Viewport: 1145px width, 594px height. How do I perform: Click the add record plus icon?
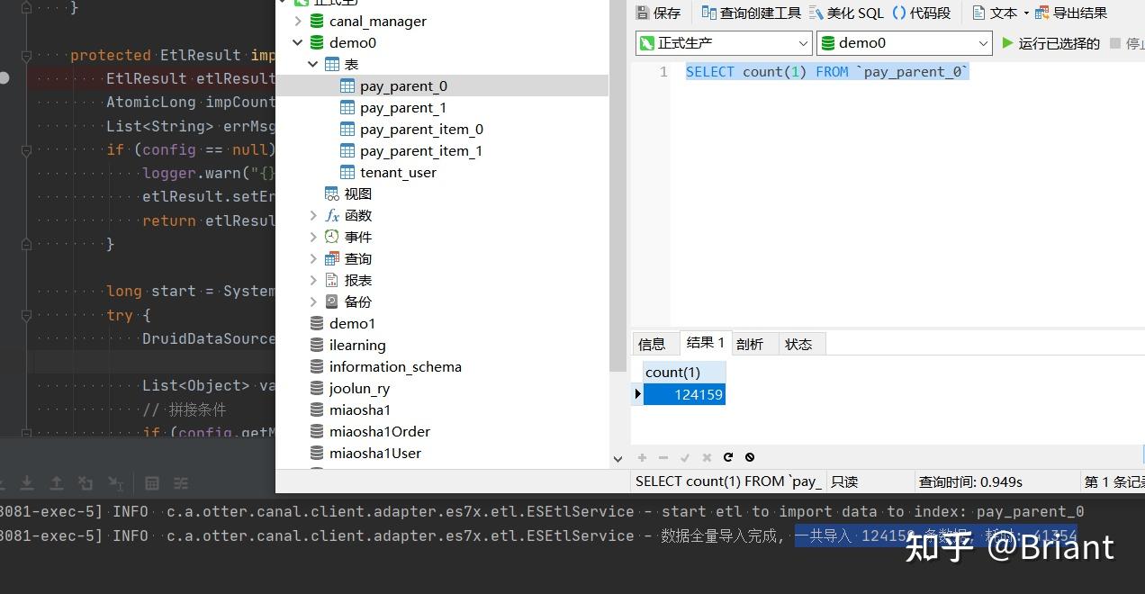(x=642, y=457)
